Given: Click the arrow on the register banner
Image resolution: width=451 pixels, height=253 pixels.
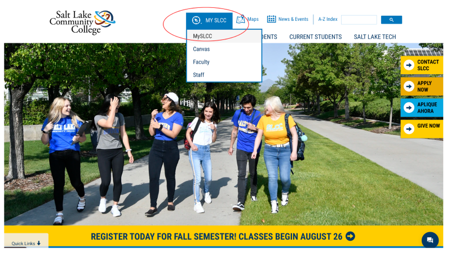Looking at the screenshot, I should pos(350,236).
